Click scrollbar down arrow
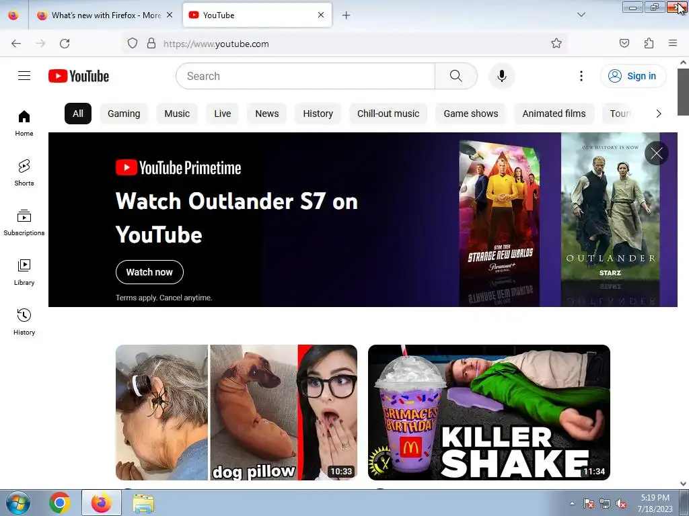689x516 pixels. 683,483
